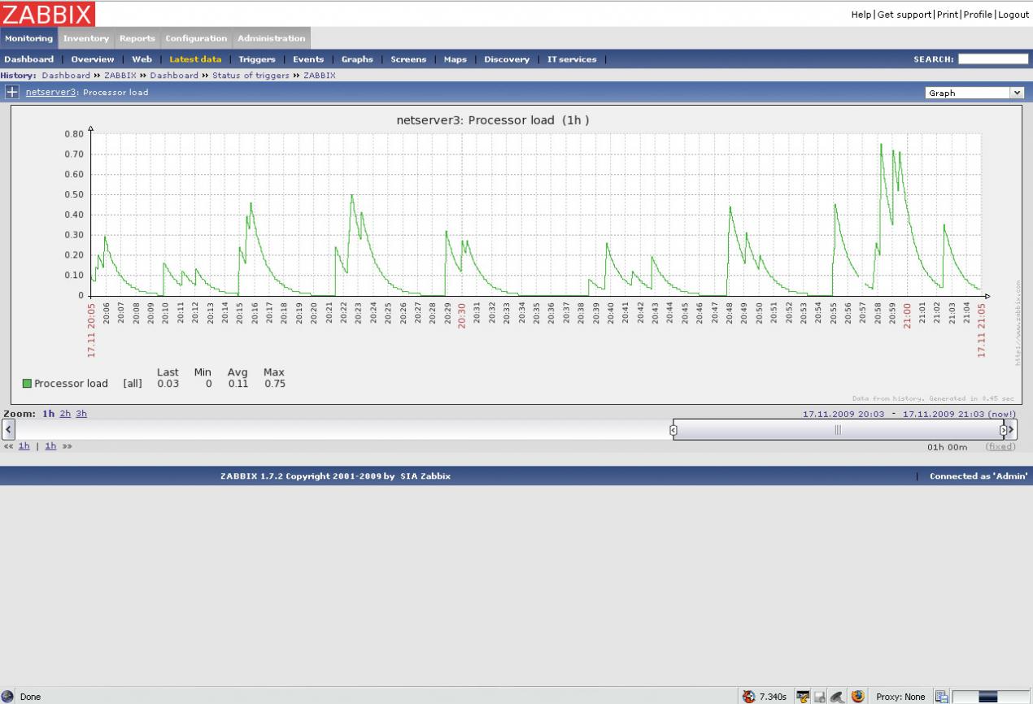The width and height of the screenshot is (1033, 704).
Task: Click the plus icon beside netserver3
Action: [12, 92]
